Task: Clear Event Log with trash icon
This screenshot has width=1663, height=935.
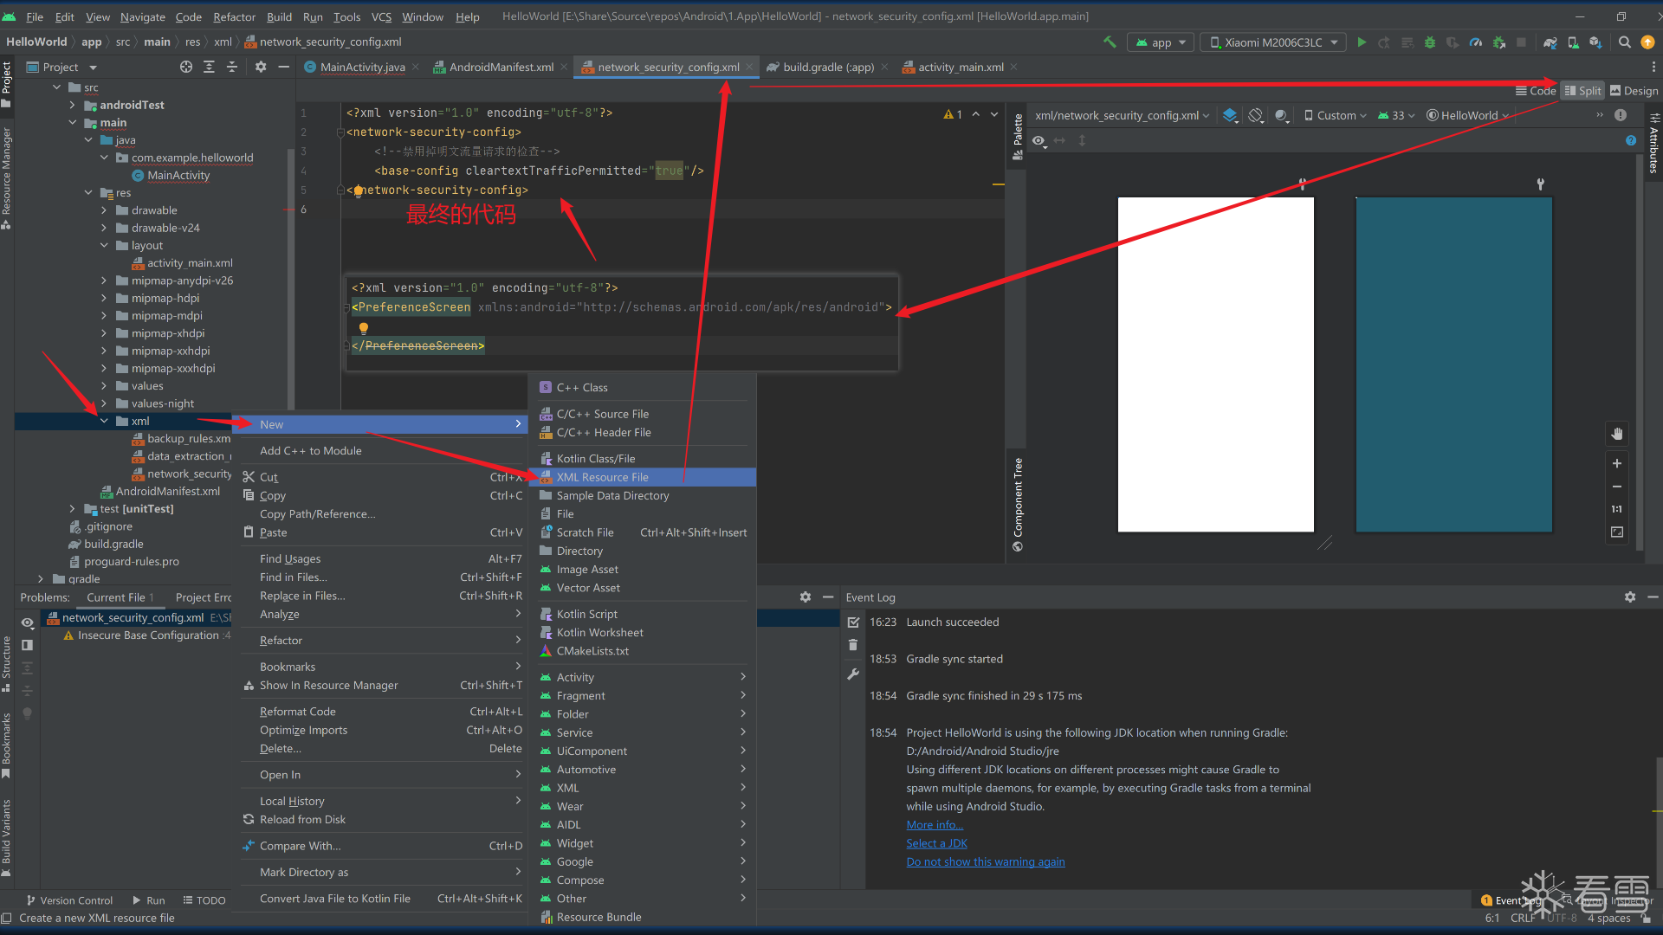Action: coord(853,644)
